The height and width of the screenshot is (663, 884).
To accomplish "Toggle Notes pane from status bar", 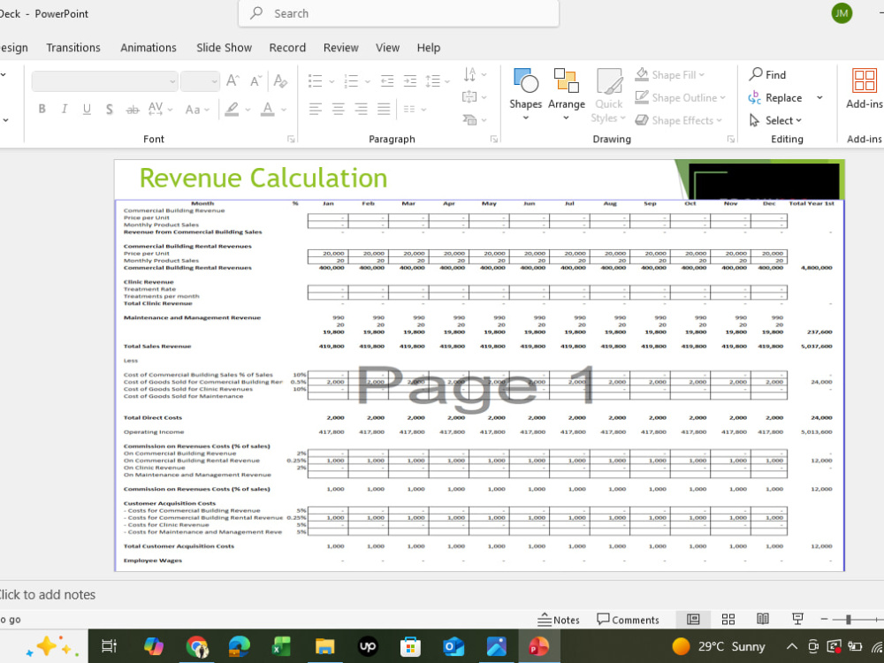I will 558,620.
